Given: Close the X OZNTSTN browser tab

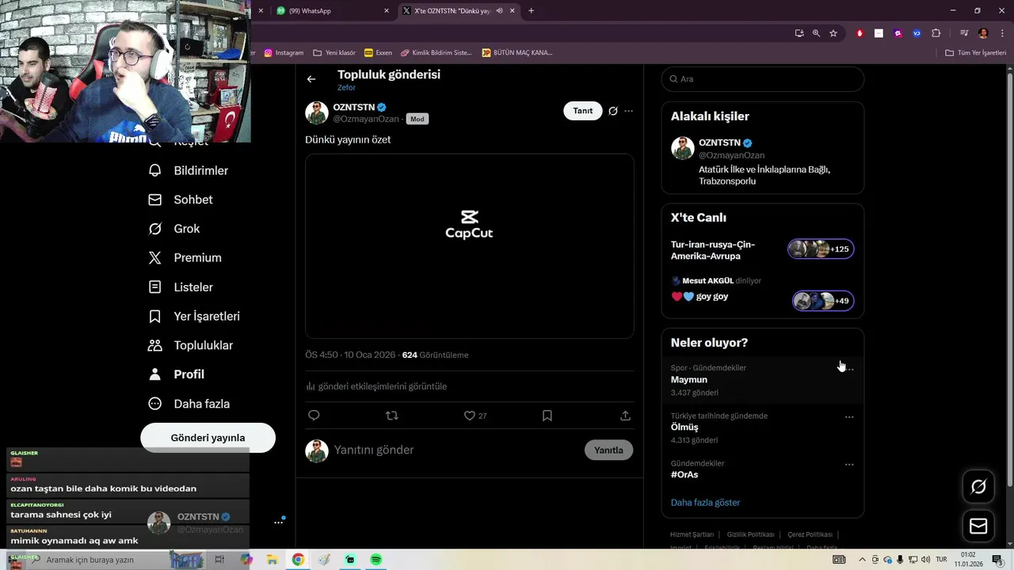Looking at the screenshot, I should pyautogui.click(x=513, y=11).
